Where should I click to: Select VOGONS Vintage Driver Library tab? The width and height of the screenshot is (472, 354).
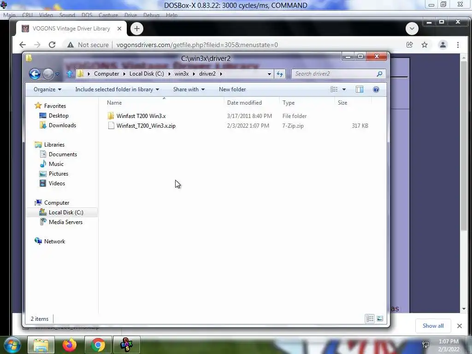[x=71, y=29]
